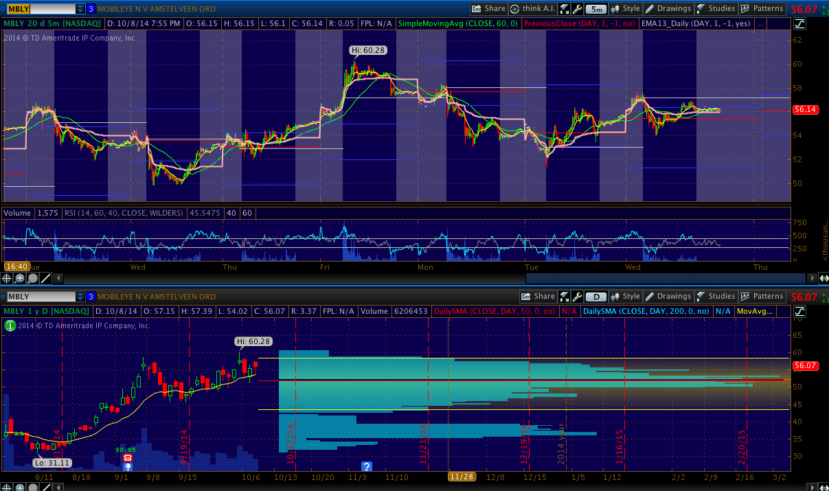This screenshot has height=491, width=829.
Task: Open the MBLY symbol dropdown in lower chart
Action: coord(80,297)
